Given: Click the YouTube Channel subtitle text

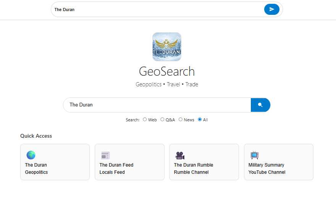Looking at the screenshot, I should [x=267, y=172].
